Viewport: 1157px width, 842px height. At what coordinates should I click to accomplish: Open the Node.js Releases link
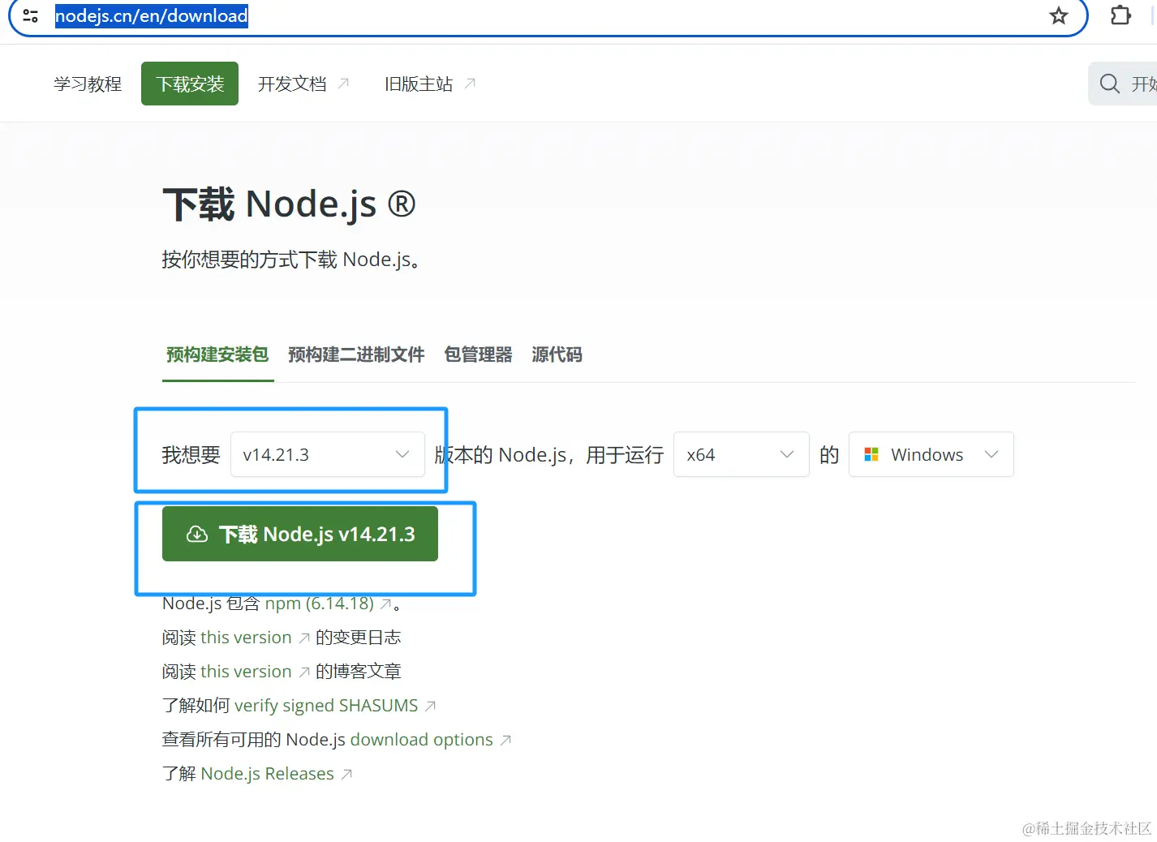268,774
